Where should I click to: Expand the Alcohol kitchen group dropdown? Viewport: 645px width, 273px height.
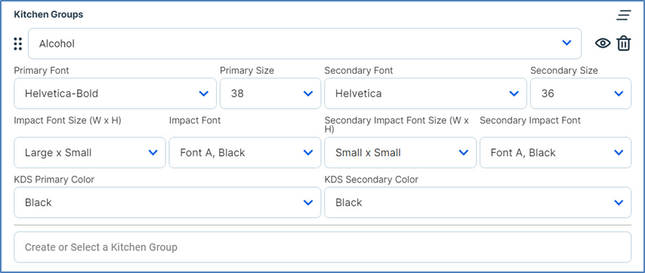(x=305, y=44)
